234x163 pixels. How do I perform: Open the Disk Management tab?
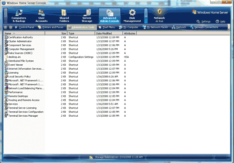click(x=132, y=16)
